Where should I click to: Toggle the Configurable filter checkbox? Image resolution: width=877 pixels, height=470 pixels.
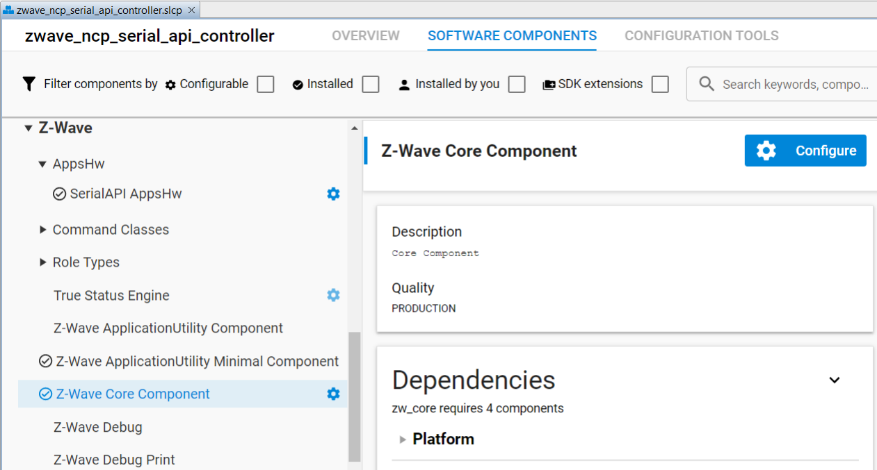click(x=265, y=84)
